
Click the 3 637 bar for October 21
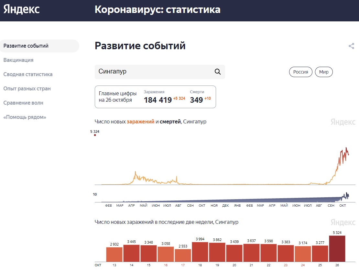251,253
